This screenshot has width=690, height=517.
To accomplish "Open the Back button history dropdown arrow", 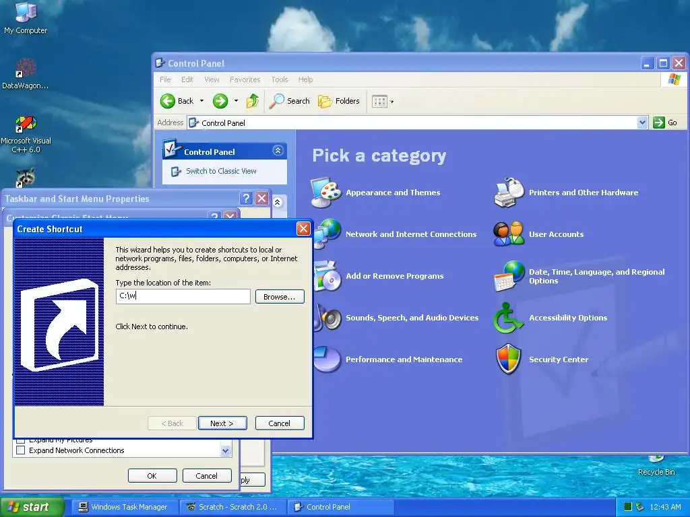I will pos(202,101).
